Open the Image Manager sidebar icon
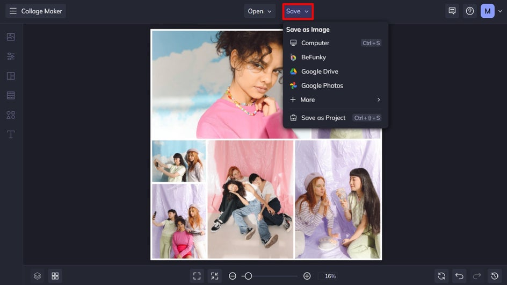Viewport: 507px width, 285px height. (11, 37)
